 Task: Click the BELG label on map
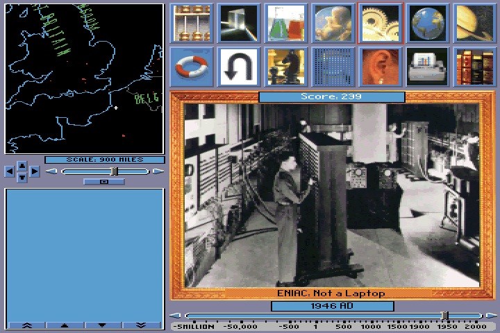point(147,99)
